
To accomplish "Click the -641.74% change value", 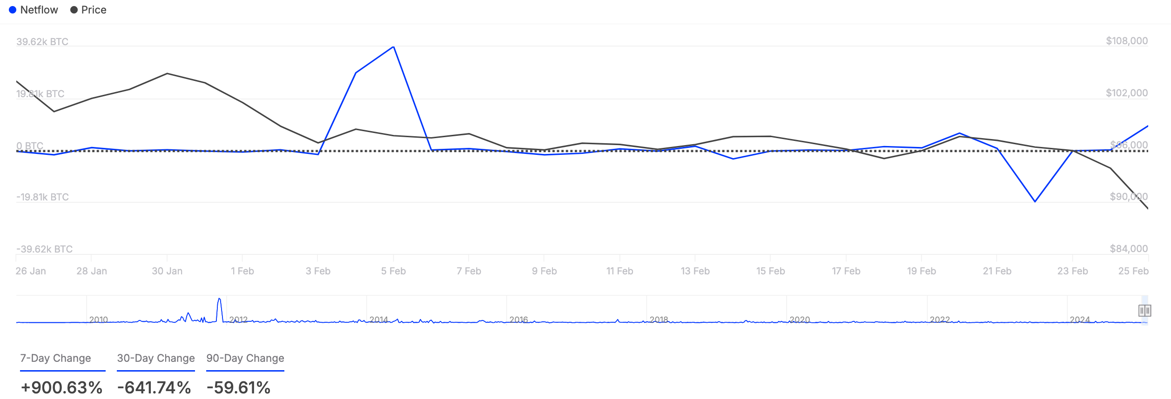I will click(x=154, y=387).
